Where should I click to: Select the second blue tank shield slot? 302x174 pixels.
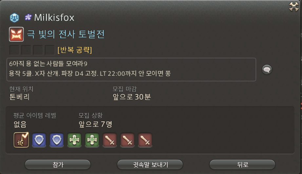tap(57, 140)
